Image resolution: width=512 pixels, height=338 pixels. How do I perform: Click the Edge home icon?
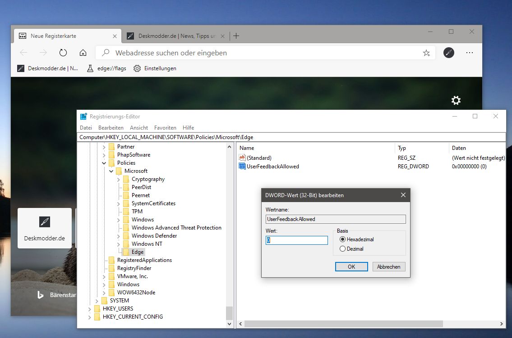tap(83, 52)
